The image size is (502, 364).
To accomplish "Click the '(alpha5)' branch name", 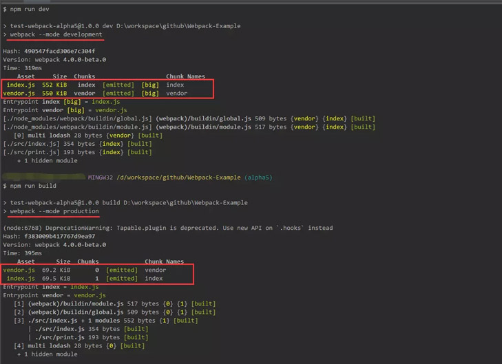I will tap(258, 178).
